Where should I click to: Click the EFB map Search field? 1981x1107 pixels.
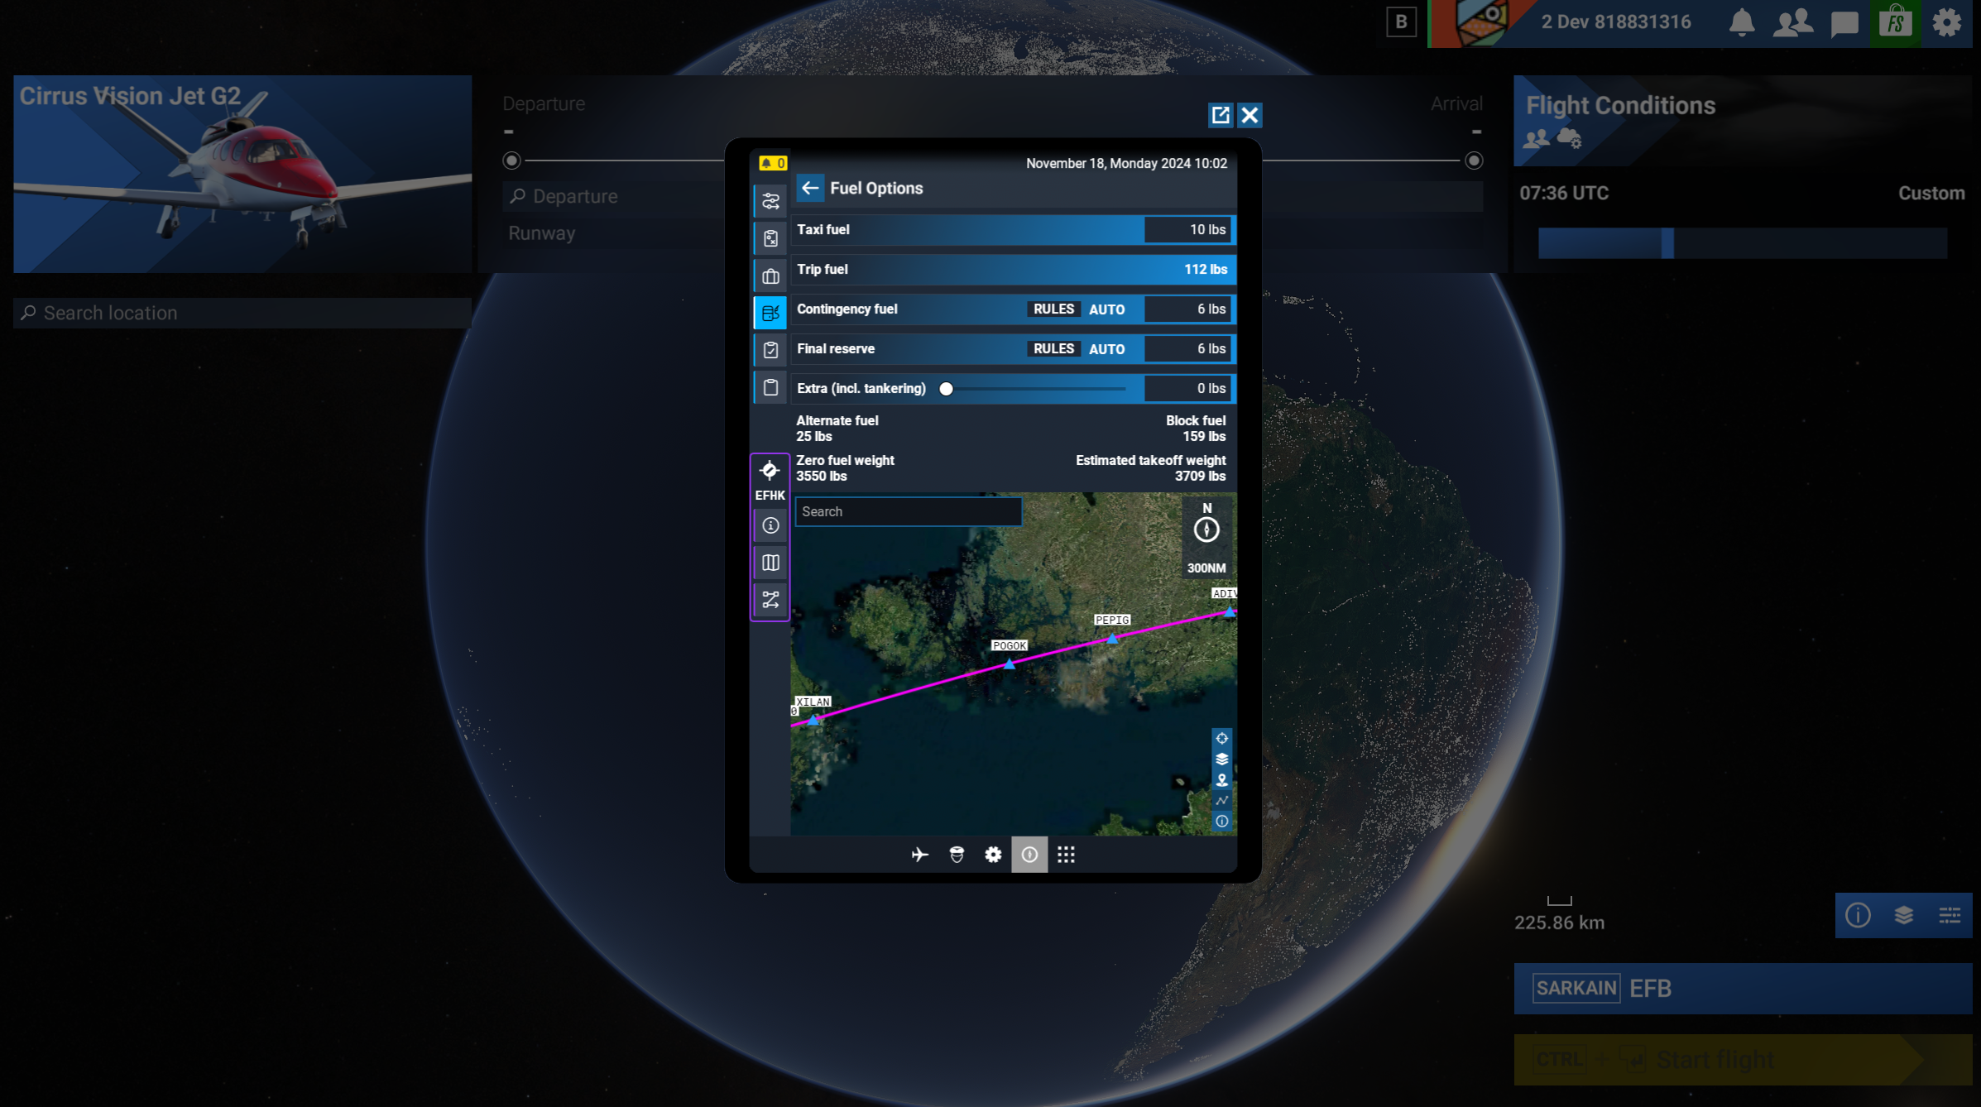[x=908, y=511]
